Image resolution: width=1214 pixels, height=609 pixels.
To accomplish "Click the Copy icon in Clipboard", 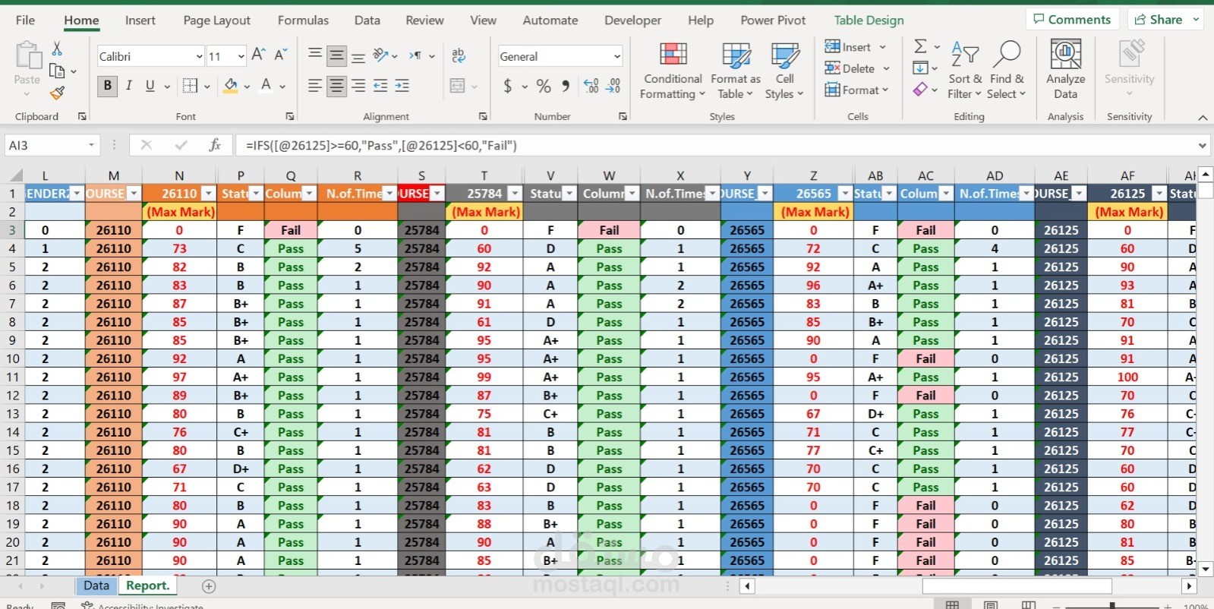I will point(57,71).
